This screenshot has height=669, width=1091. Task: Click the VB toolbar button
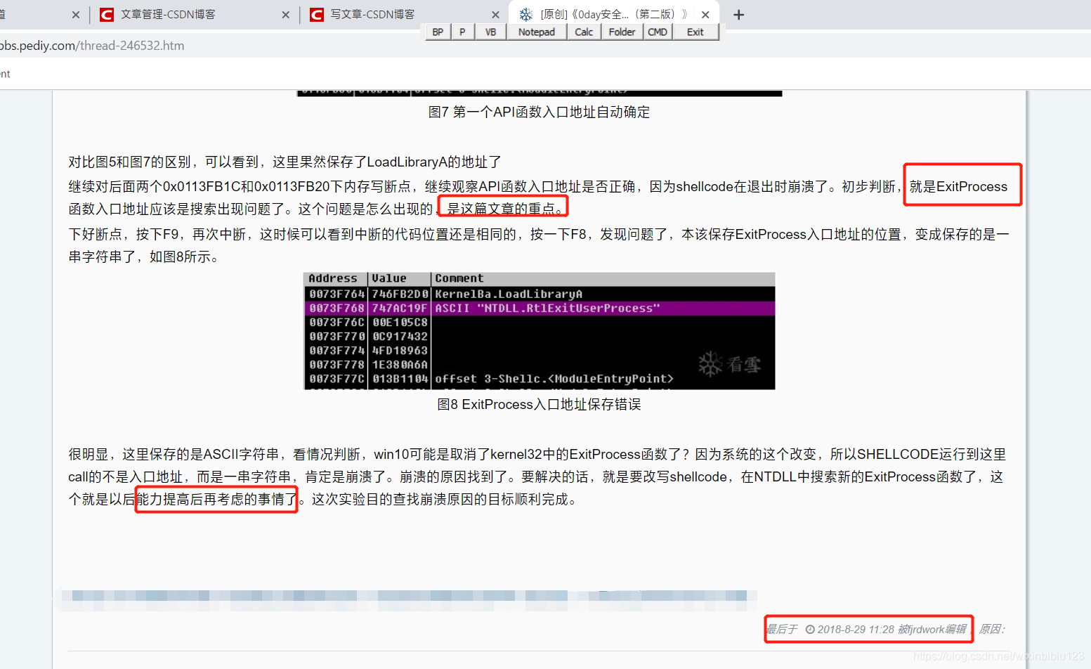(490, 32)
